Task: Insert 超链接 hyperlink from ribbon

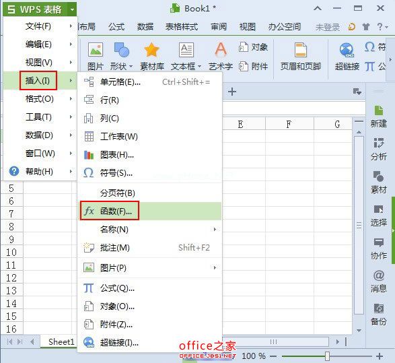Action: pos(347,56)
